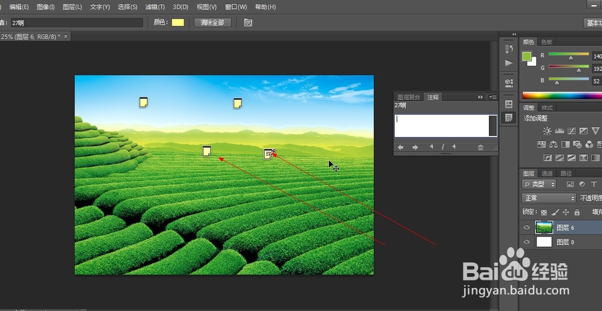Toggle lock all padlock
The height and width of the screenshot is (311, 602).
[577, 212]
